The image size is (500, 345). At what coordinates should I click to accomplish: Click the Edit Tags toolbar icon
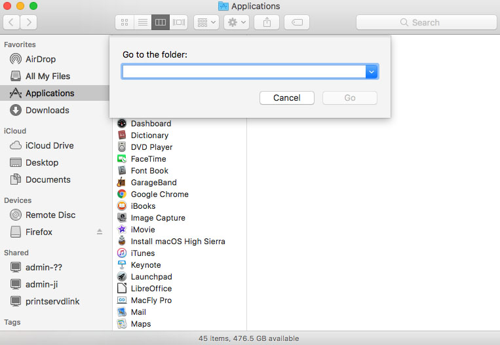click(297, 22)
